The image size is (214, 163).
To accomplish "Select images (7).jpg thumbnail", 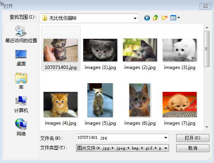I will pyautogui.click(x=180, y=104).
